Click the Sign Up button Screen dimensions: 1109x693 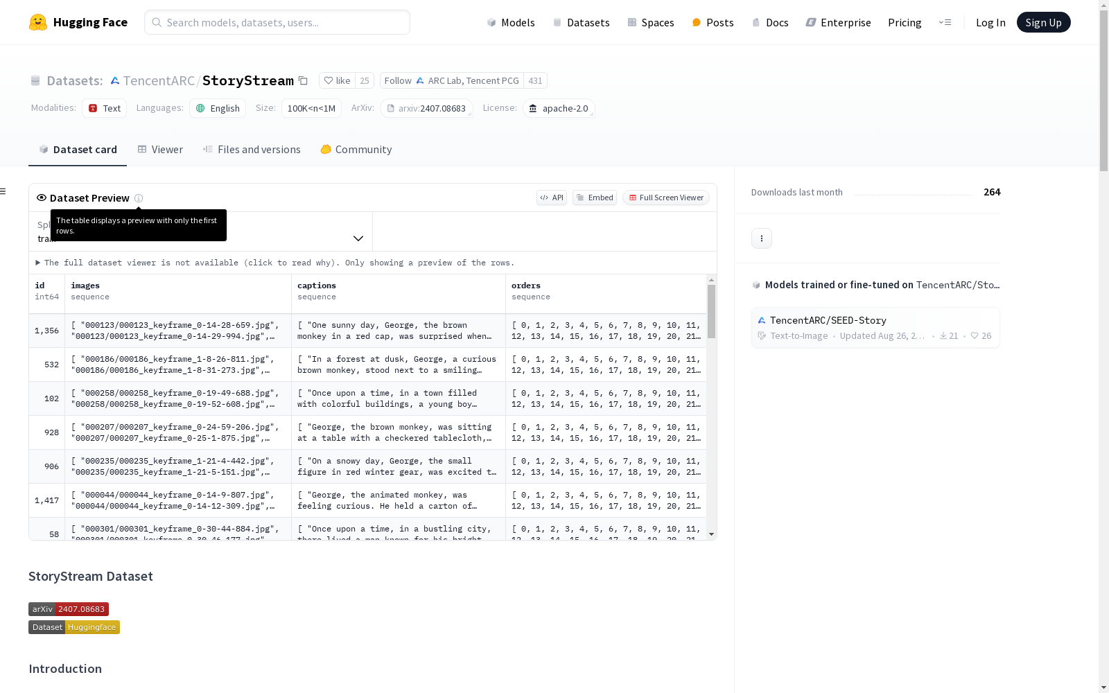[x=1042, y=22]
